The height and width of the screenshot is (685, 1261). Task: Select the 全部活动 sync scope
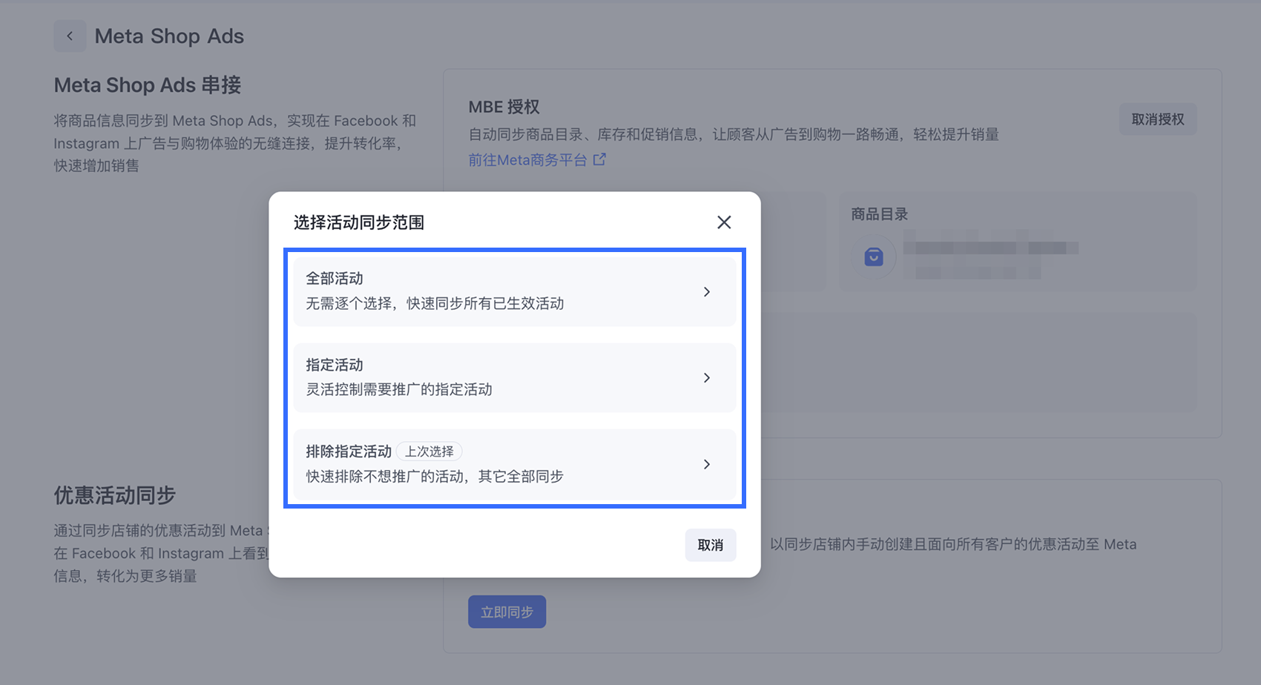click(x=515, y=291)
